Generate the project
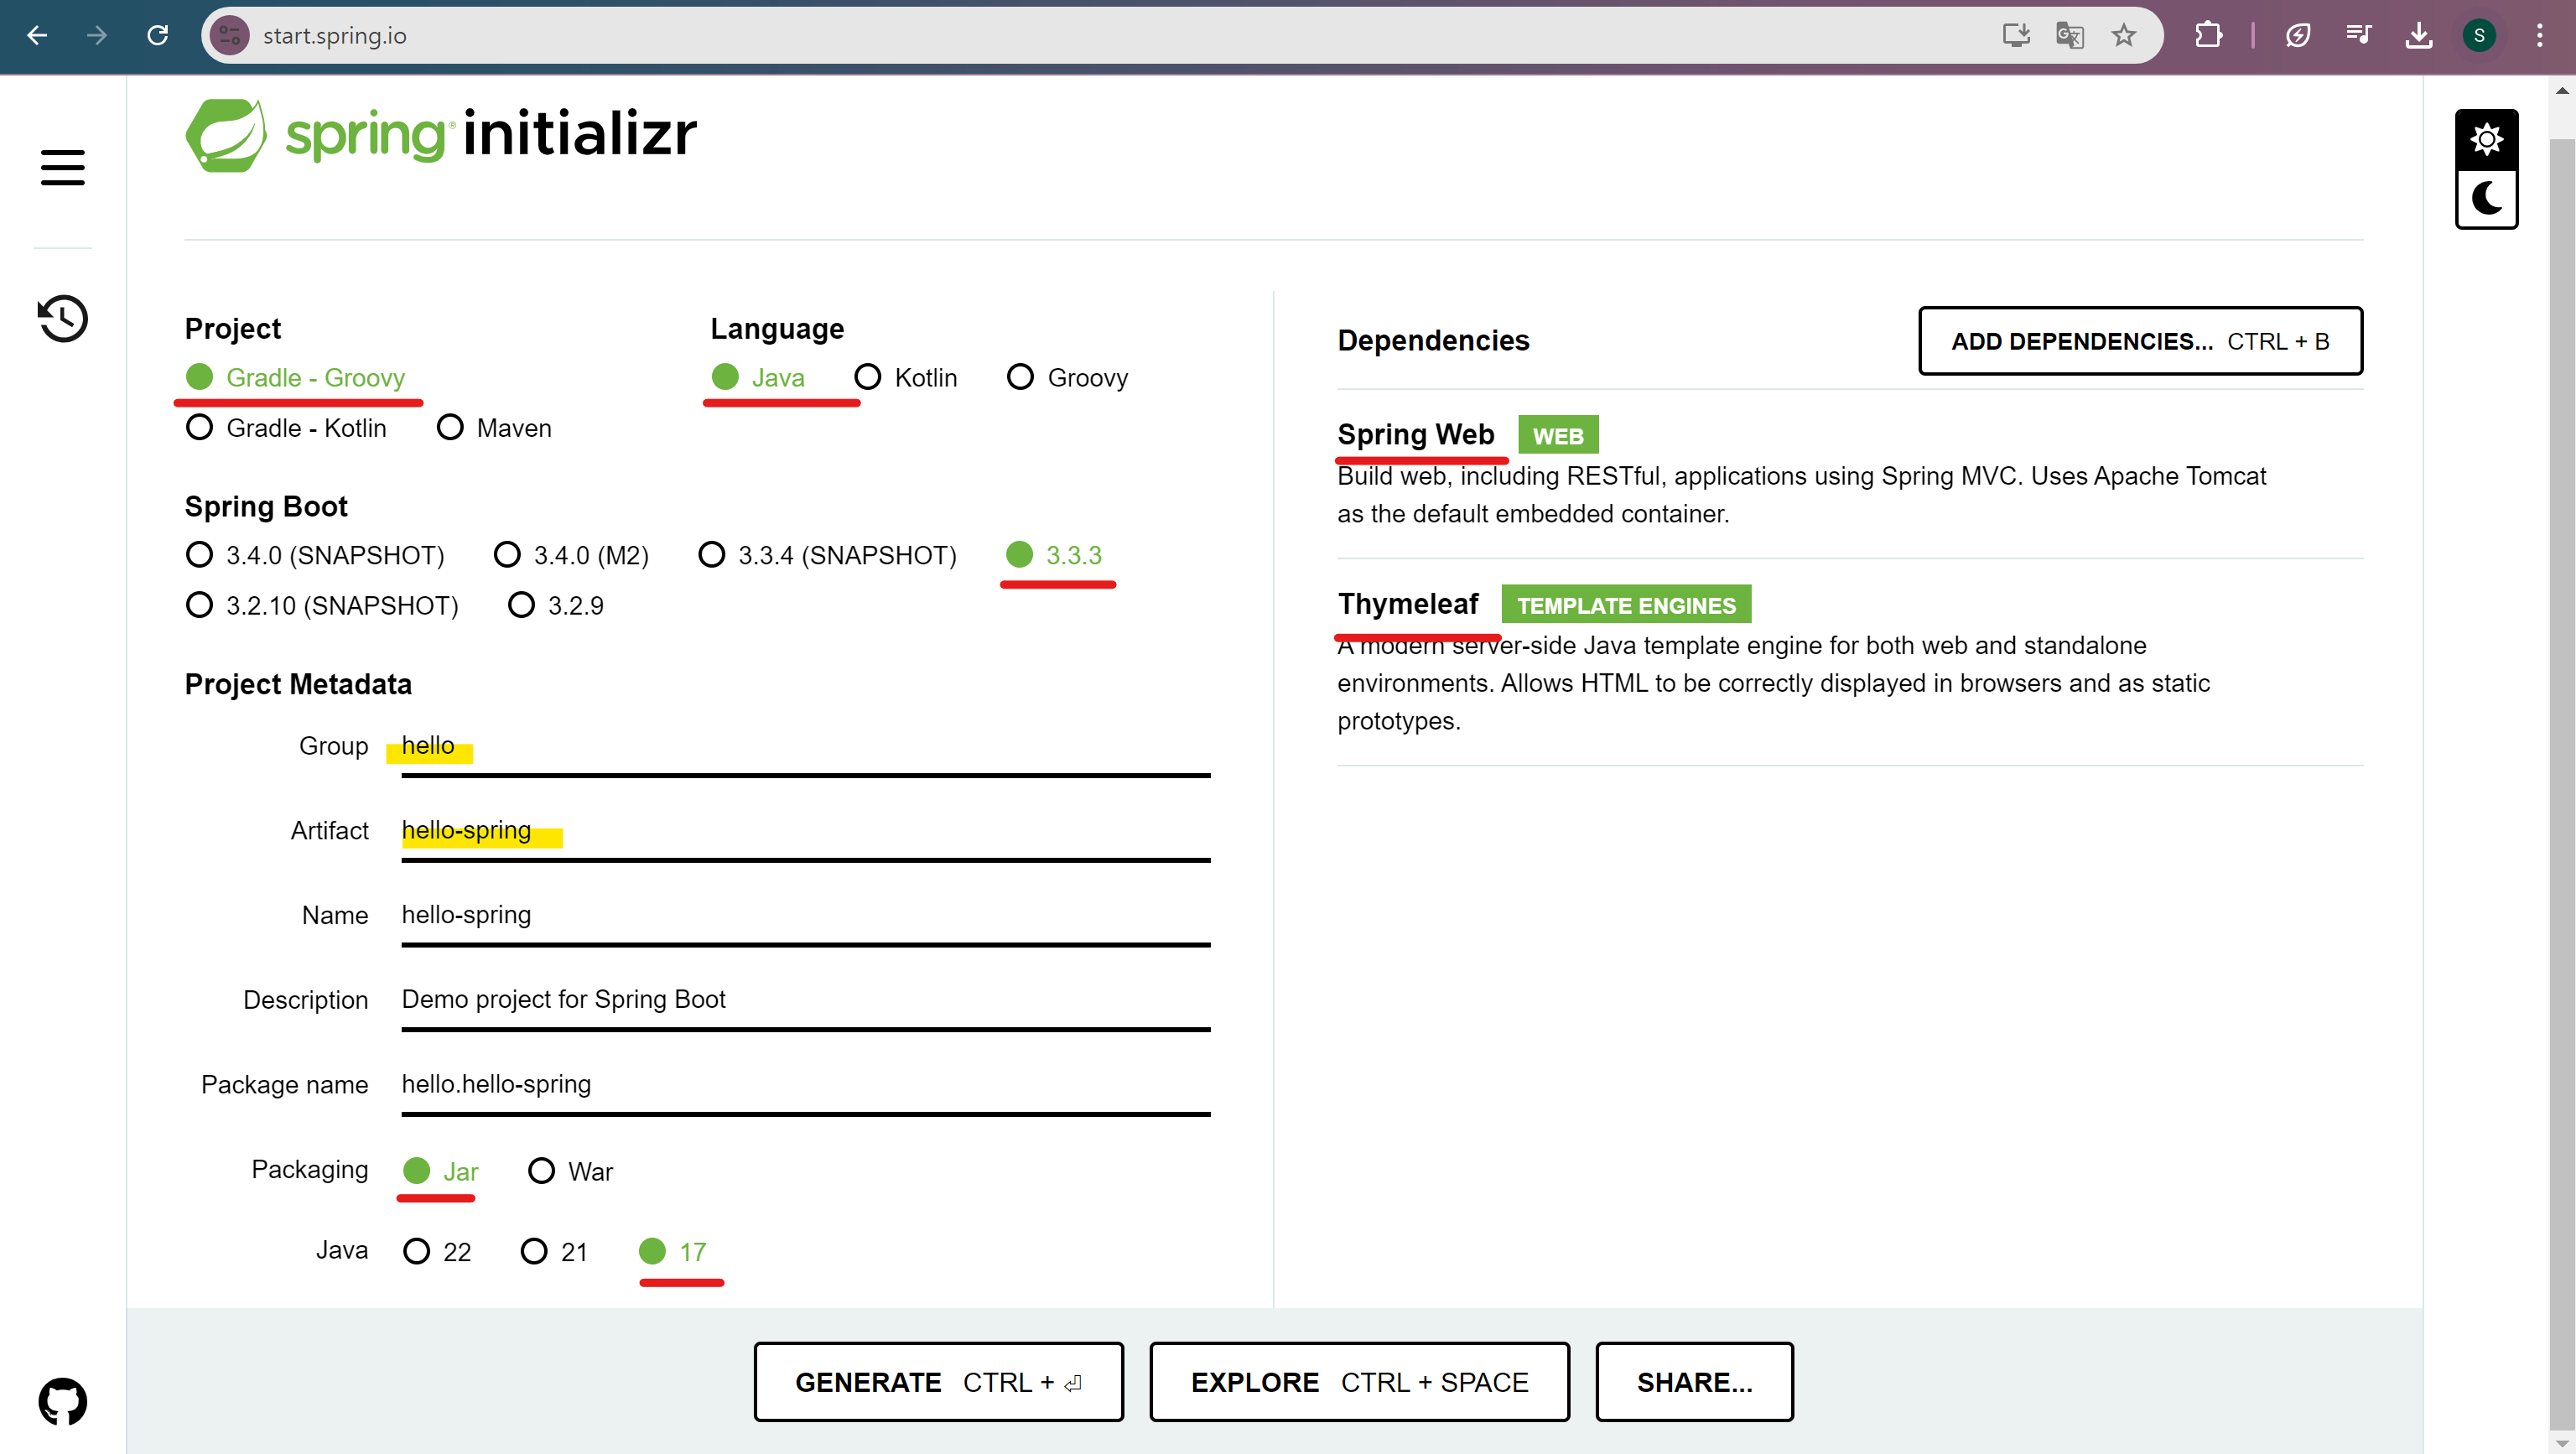This screenshot has height=1454, width=2576. (938, 1381)
